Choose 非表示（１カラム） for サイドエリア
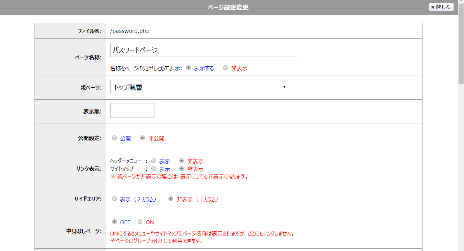 tap(171, 199)
